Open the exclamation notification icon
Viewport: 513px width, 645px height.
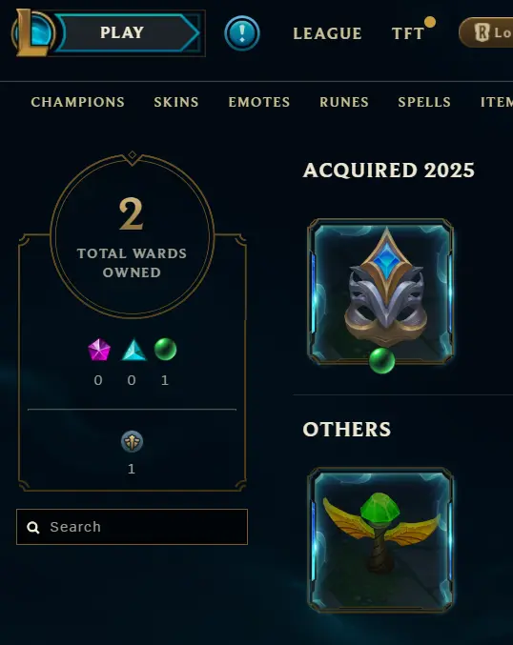242,33
